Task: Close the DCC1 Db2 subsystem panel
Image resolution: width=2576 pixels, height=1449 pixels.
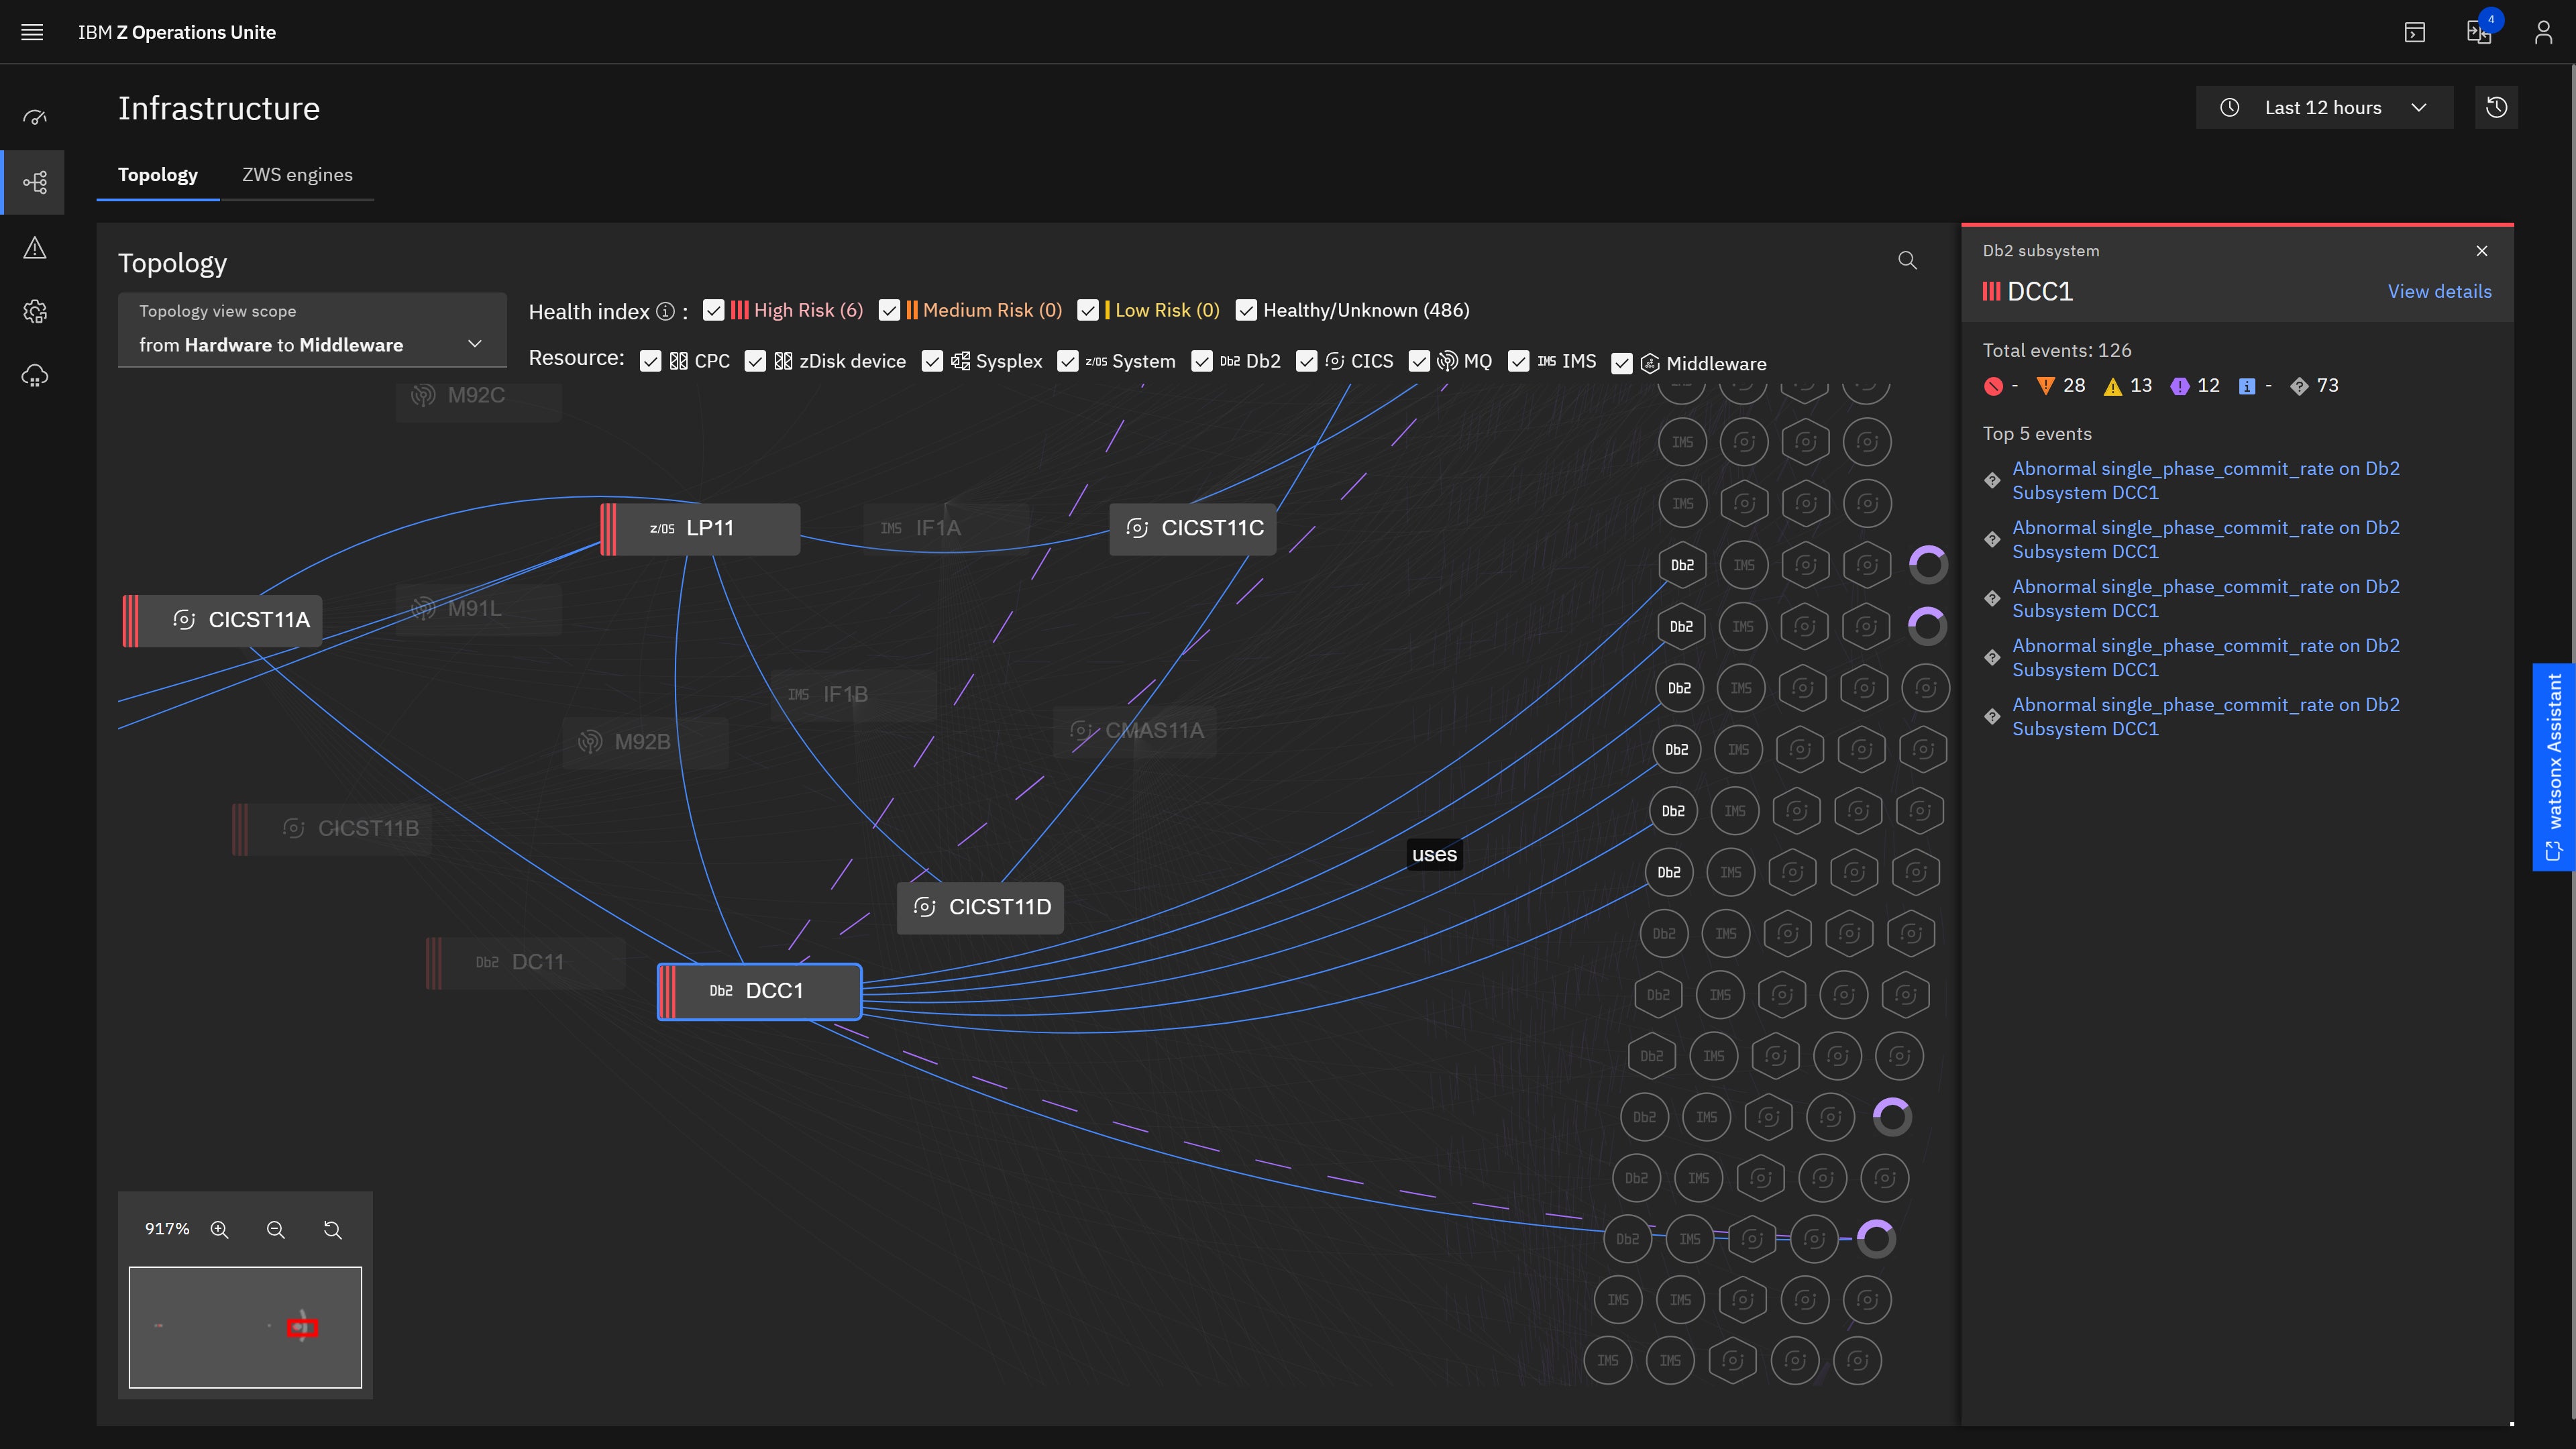Action: tap(2482, 250)
